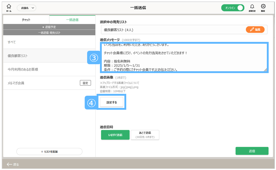Click the Home icon
Image resolution: width=276 pixels, height=170 pixels.
pos(9,7)
